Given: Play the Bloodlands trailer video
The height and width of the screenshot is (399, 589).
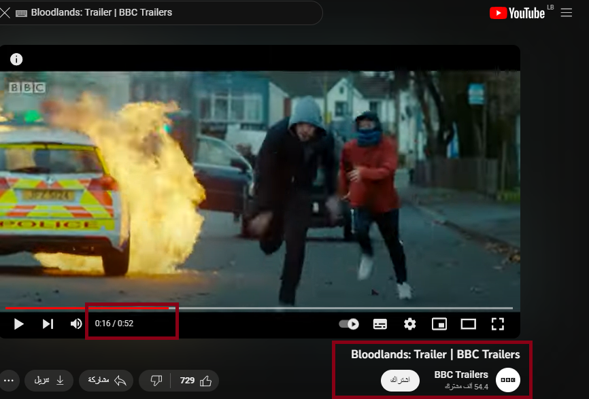Looking at the screenshot, I should coord(18,324).
